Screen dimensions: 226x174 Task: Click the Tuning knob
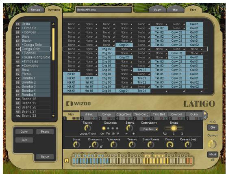[x=132, y=145]
